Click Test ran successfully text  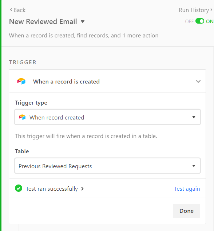click(52, 189)
